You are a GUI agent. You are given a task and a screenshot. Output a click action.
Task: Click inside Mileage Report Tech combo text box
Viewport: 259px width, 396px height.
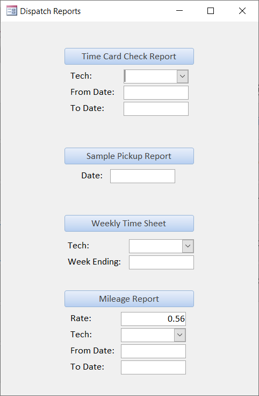pos(148,335)
